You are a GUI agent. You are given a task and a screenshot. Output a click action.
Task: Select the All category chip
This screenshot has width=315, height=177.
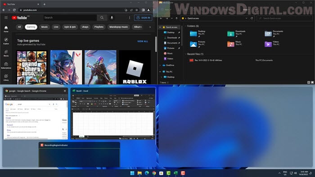(19, 27)
